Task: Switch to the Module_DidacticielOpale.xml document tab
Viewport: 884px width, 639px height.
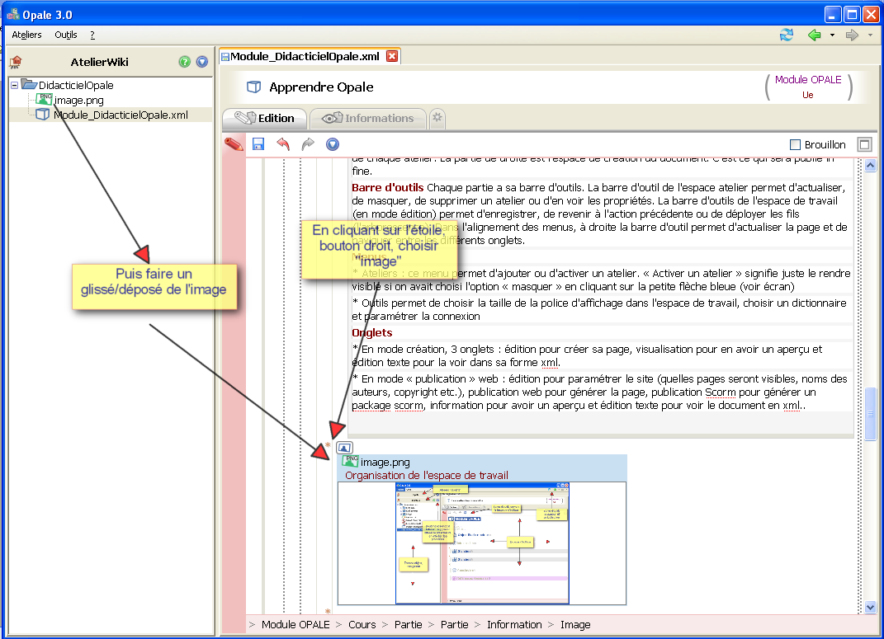Action: tap(305, 56)
